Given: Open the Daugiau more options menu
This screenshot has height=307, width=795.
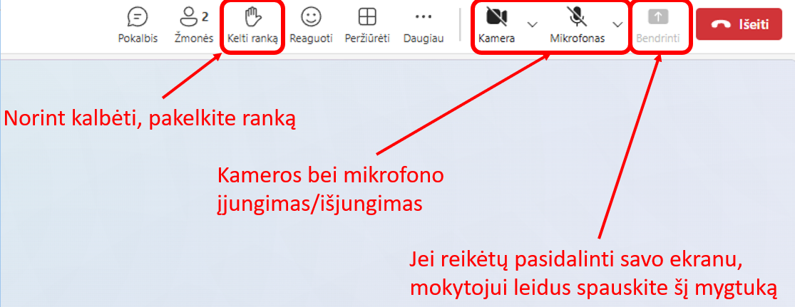Looking at the screenshot, I should pyautogui.click(x=424, y=26).
